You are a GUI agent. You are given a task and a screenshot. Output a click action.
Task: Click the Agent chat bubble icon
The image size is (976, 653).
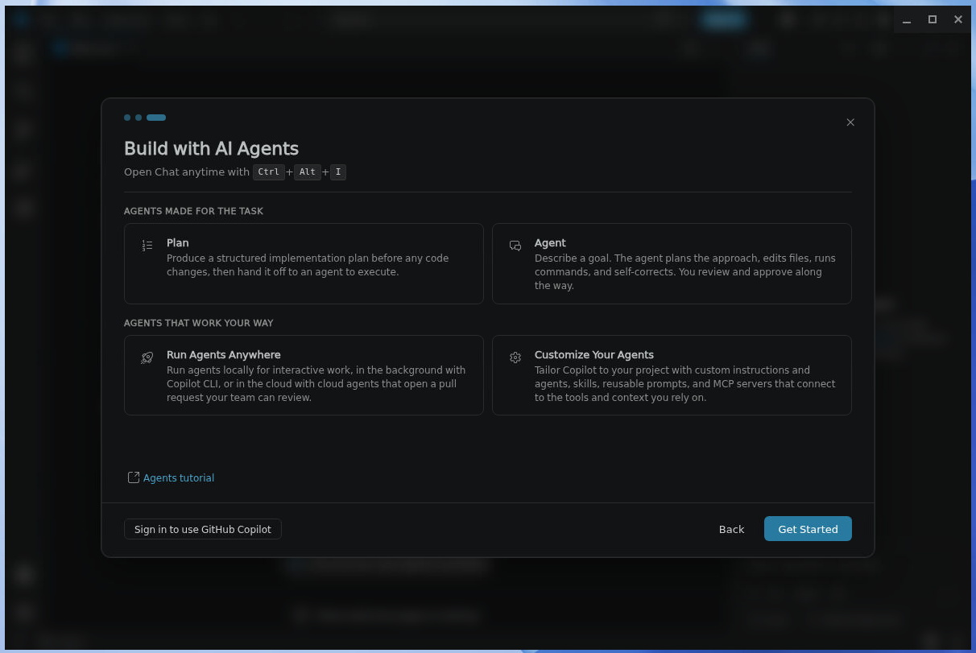point(515,246)
